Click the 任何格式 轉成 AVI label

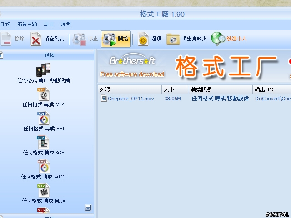tap(44, 129)
